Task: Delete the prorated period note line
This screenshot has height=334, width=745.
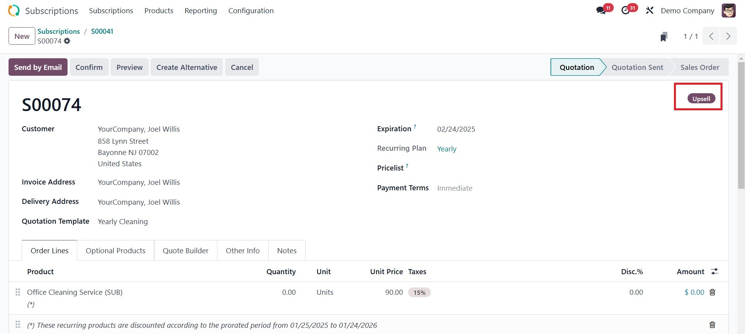Action: point(712,325)
